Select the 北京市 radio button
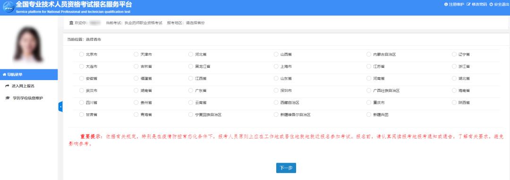Screen dimensions: 510x180 pyautogui.click(x=81, y=54)
